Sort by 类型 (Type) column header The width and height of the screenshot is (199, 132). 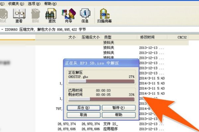(107, 37)
